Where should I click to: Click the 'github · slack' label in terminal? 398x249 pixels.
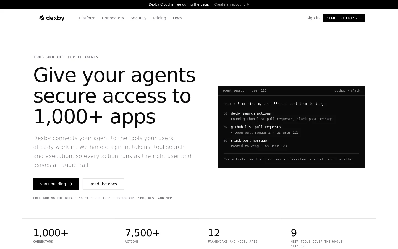coord(347,90)
